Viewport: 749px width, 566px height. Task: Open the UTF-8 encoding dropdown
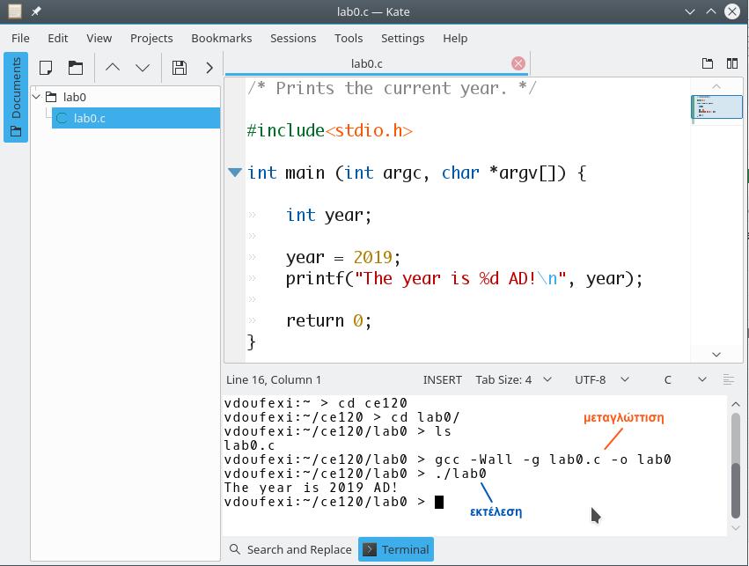[602, 379]
